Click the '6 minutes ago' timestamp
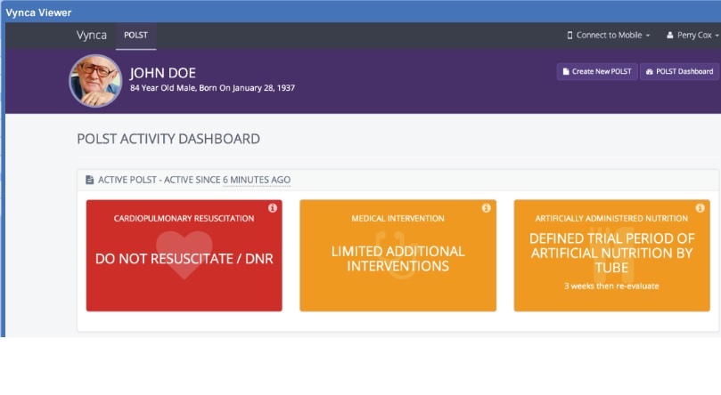The image size is (721, 395). [257, 180]
